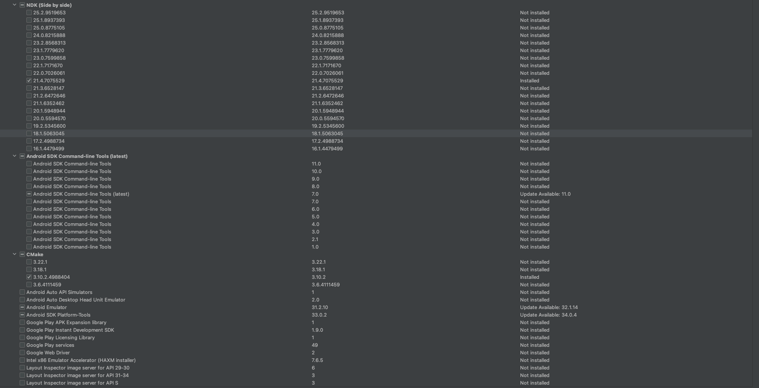Uncheck installed CMake 3.10.2.4988404

click(x=29, y=277)
